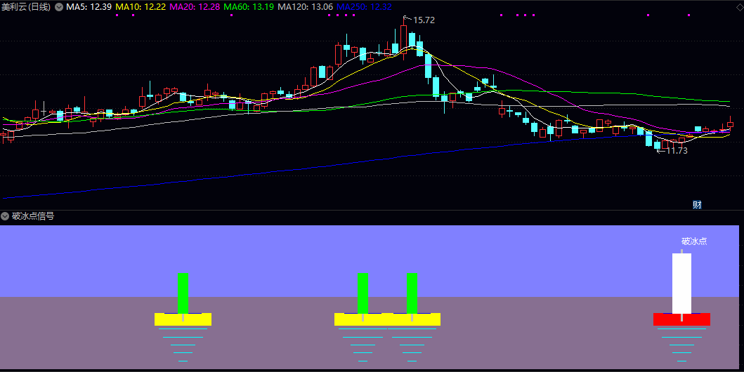Collapse the 破冰点信号 indicator panel arrow
Image resolution: width=744 pixels, height=372 pixels.
click(5, 216)
